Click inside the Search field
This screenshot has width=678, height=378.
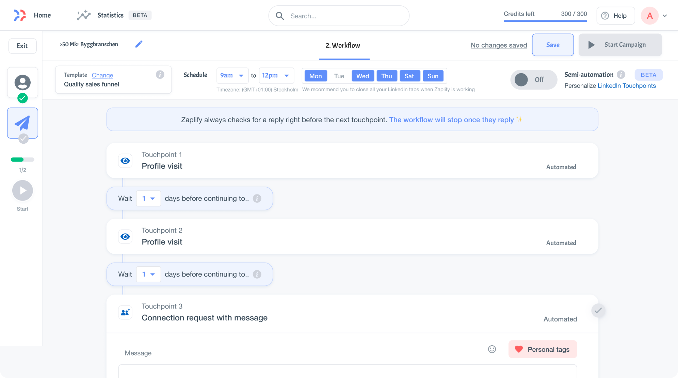(339, 16)
